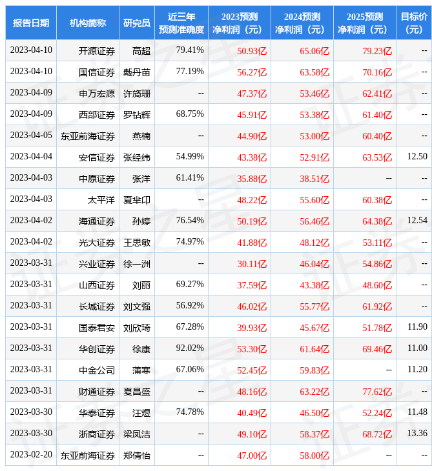Click the 报告日期 column header
Viewport: 432px width, 471px height.
31,23
